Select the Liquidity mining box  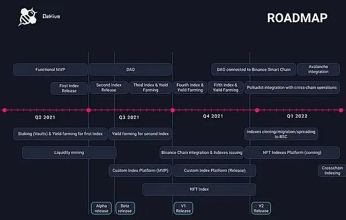point(69,153)
